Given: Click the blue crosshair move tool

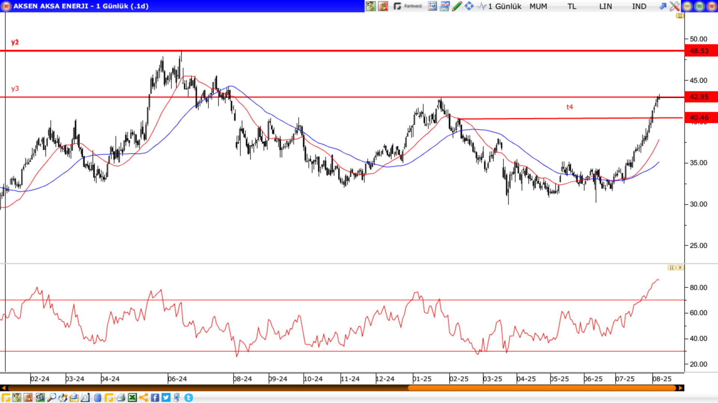Looking at the screenshot, I should click(x=469, y=6).
